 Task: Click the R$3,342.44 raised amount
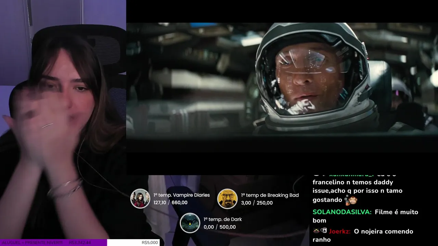80,243
